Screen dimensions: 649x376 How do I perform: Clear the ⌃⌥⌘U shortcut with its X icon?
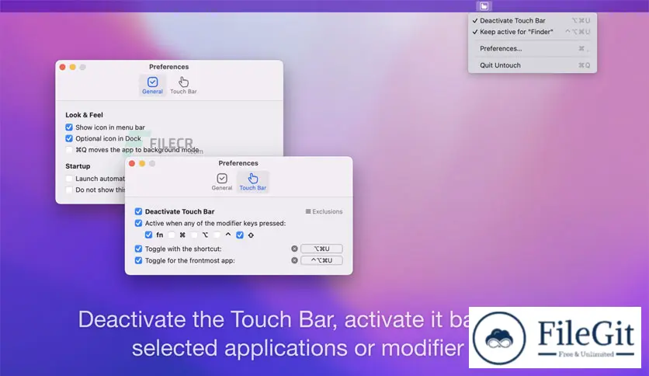pyautogui.click(x=294, y=260)
